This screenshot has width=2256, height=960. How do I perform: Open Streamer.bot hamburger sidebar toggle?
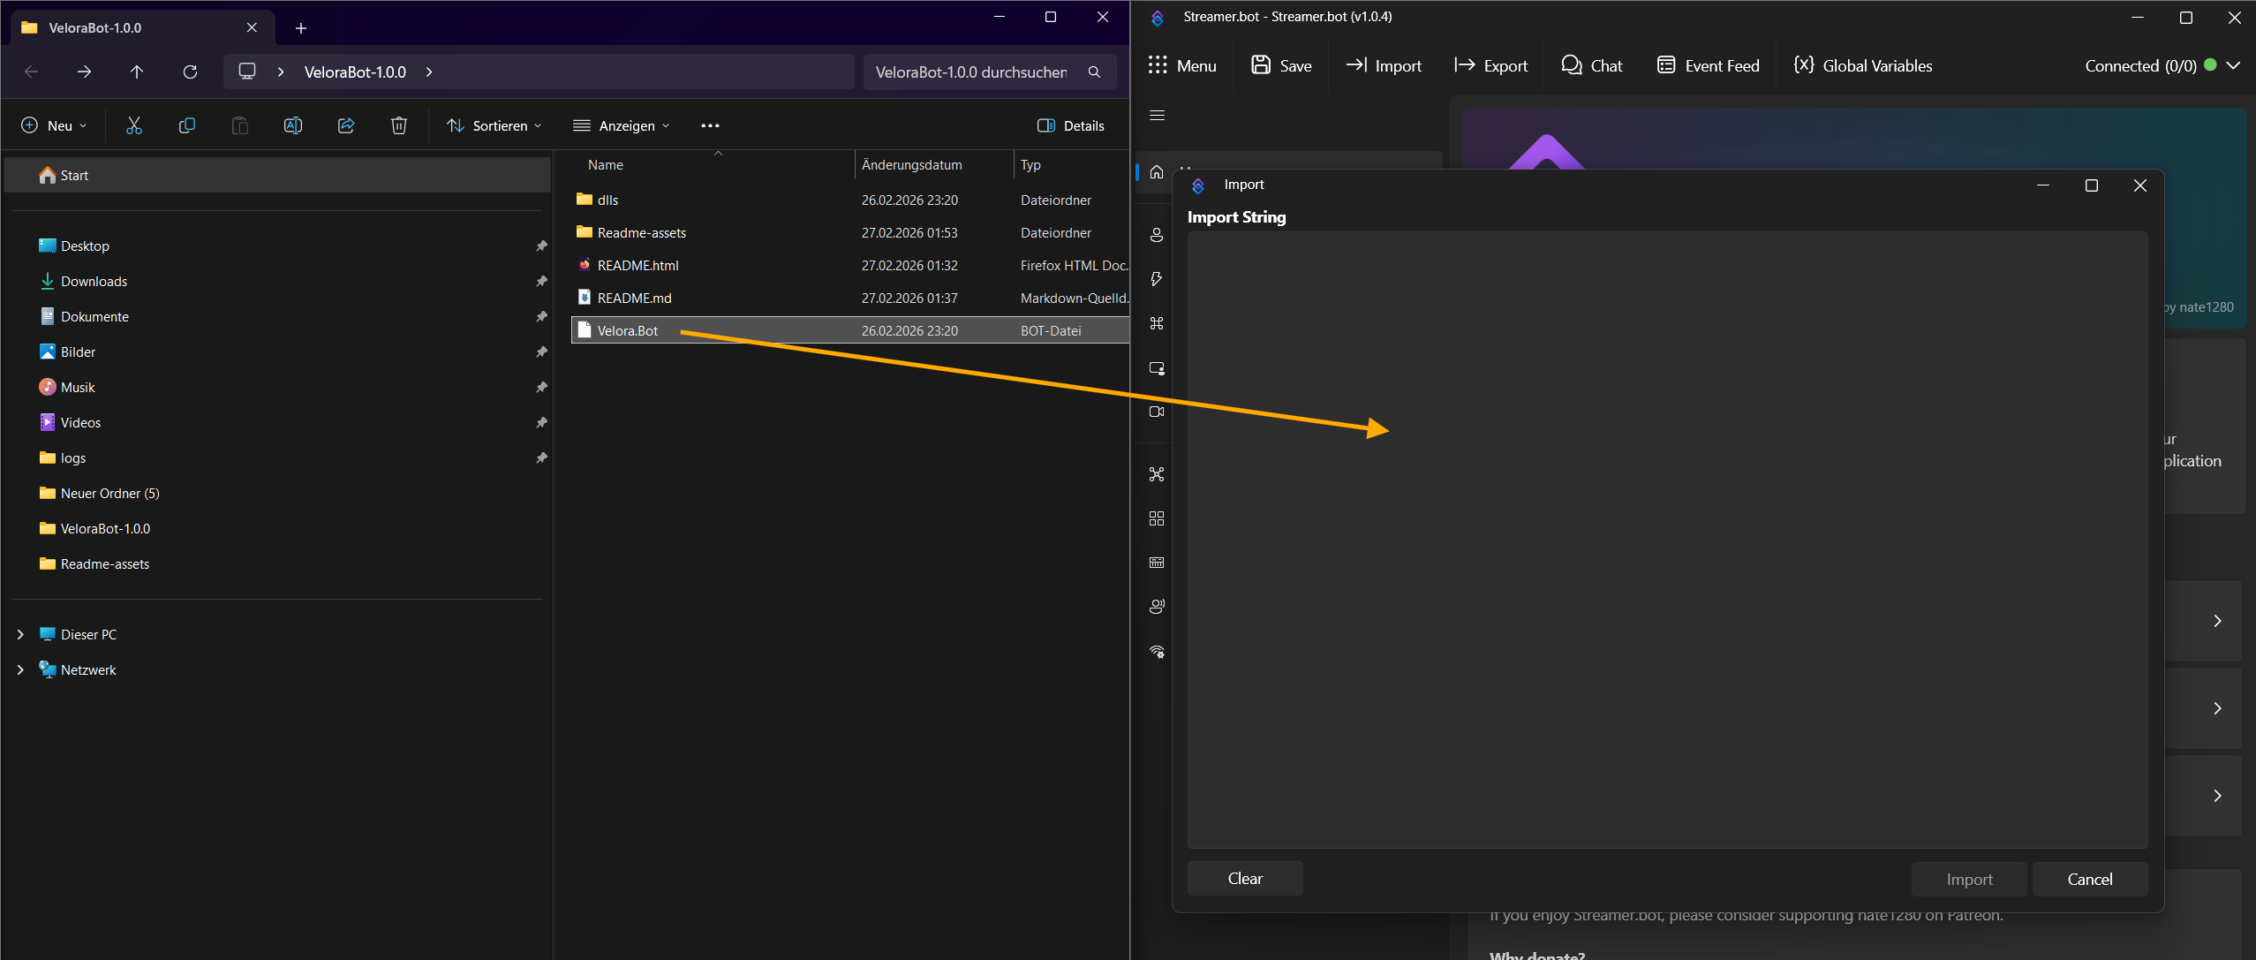1157,115
